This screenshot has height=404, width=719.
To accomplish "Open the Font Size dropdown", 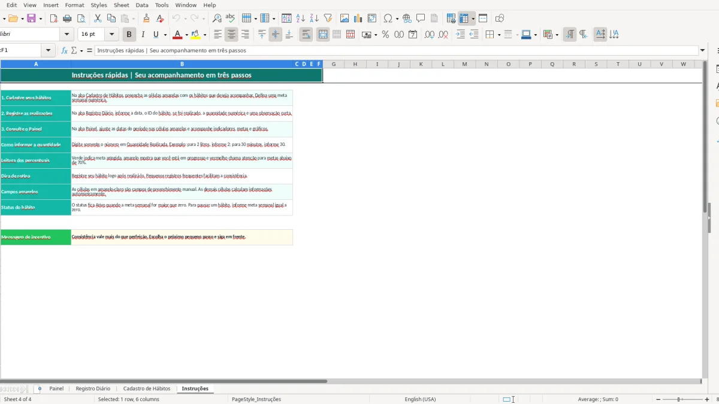I will click(112, 35).
